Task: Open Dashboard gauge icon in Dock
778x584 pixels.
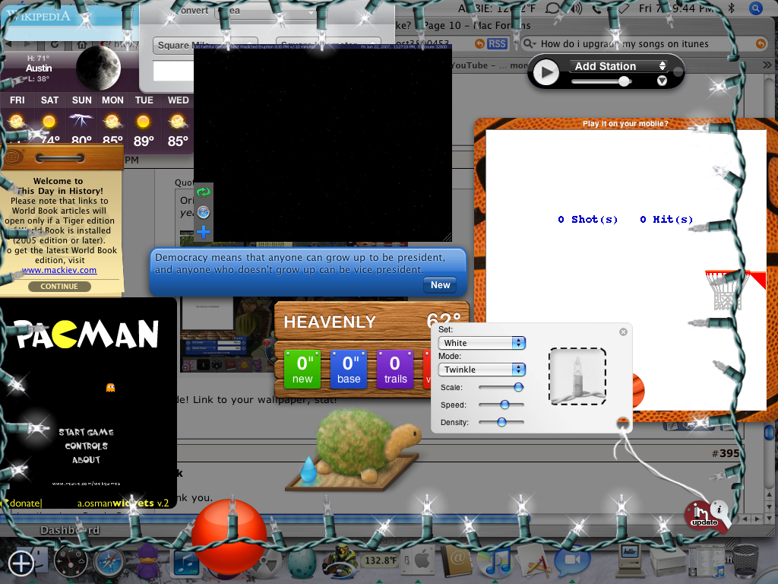Action: (x=71, y=562)
